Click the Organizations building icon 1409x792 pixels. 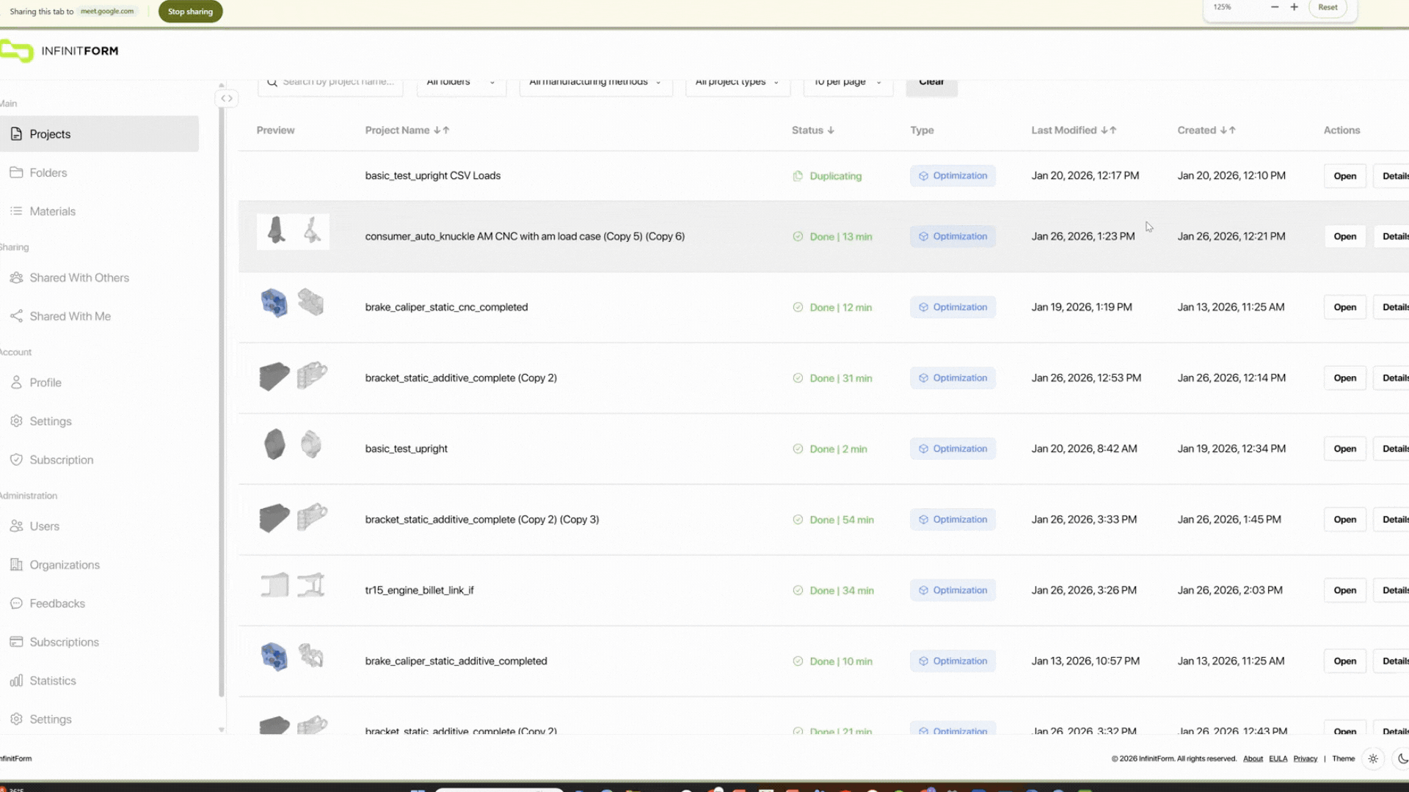[16, 565]
